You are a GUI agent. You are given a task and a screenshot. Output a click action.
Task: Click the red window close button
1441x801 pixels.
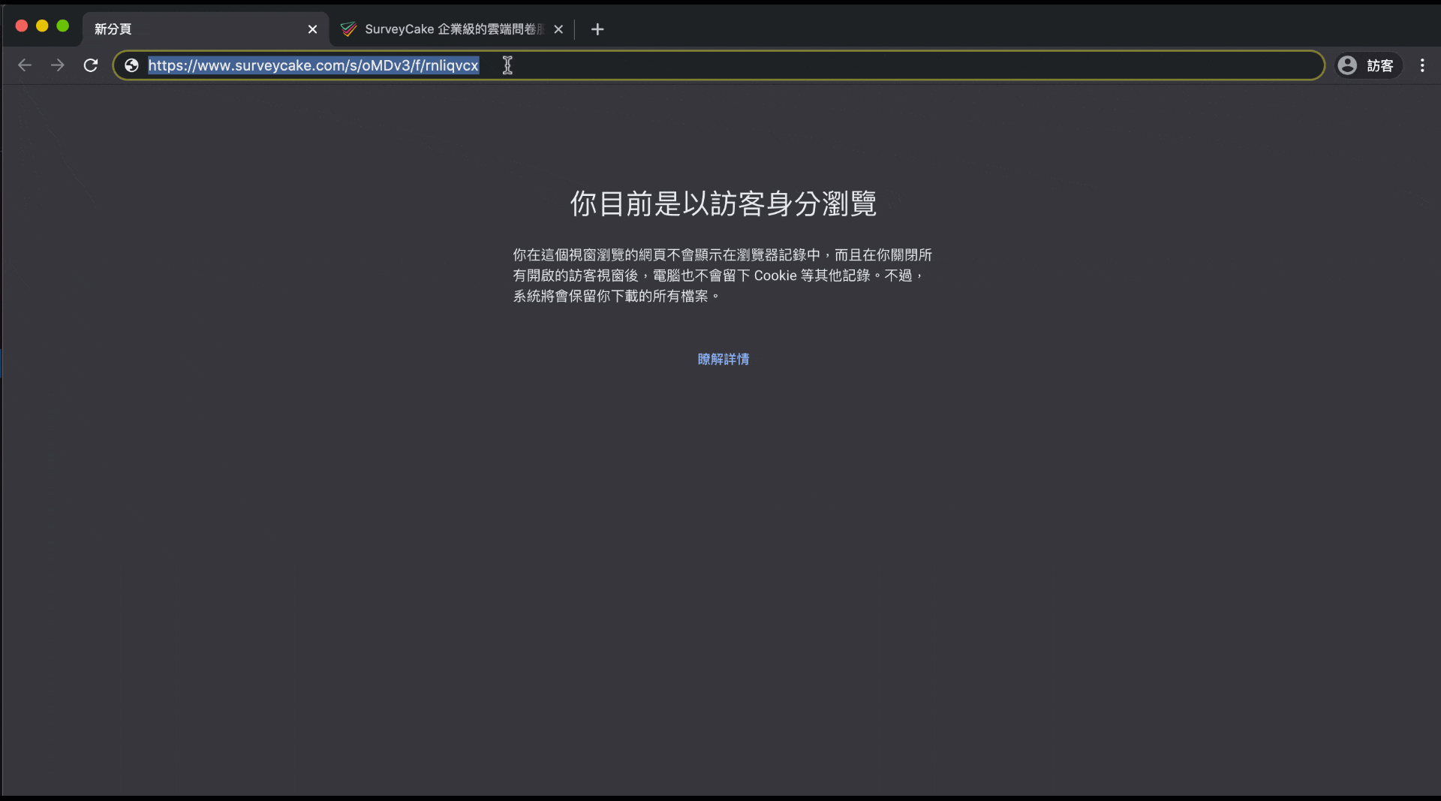point(22,26)
